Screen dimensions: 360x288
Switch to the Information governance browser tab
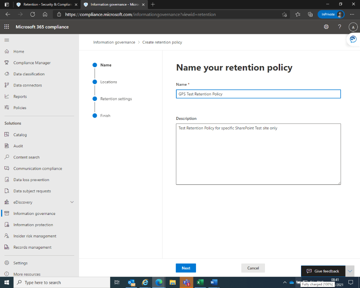point(114,4)
